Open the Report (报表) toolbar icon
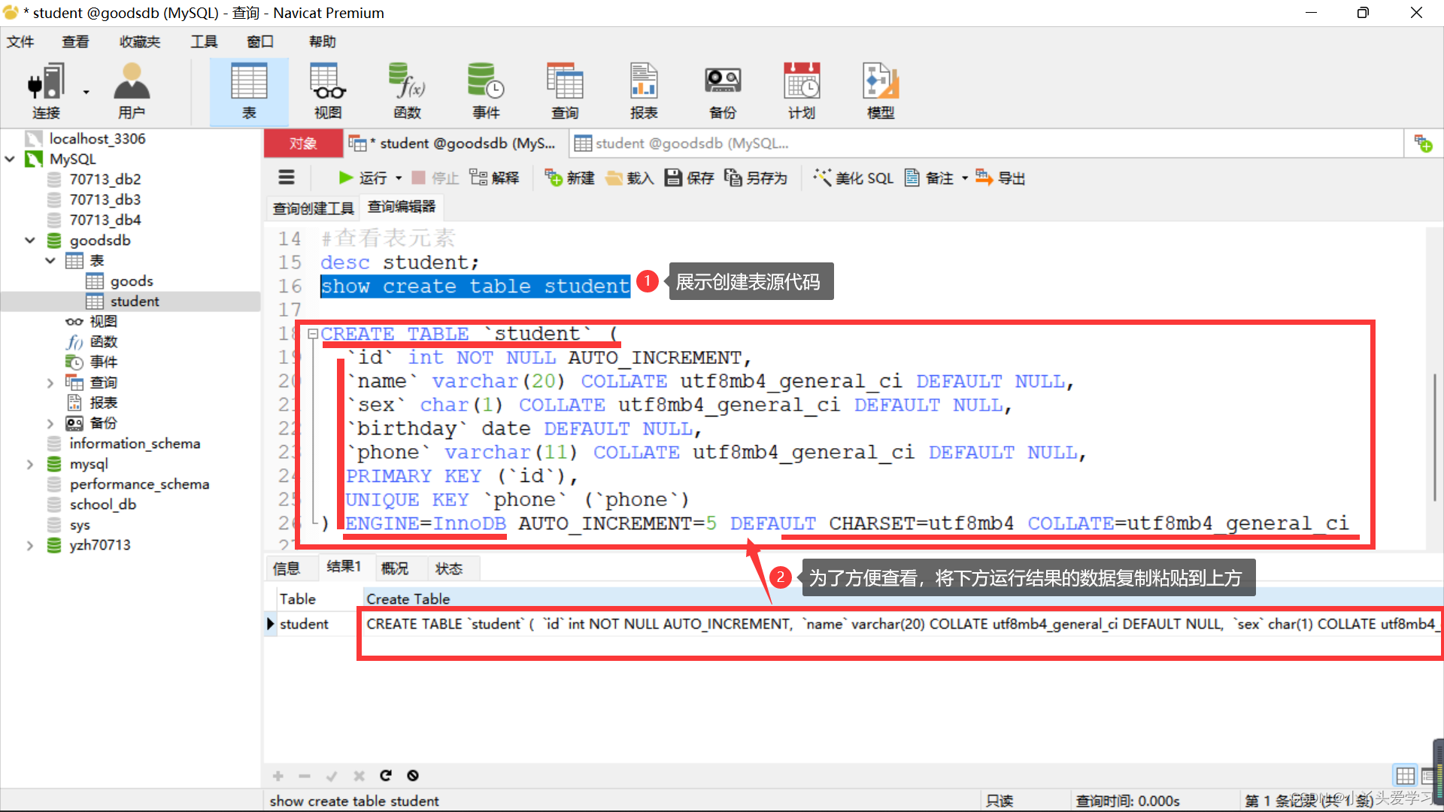This screenshot has width=1444, height=812. coord(644,91)
